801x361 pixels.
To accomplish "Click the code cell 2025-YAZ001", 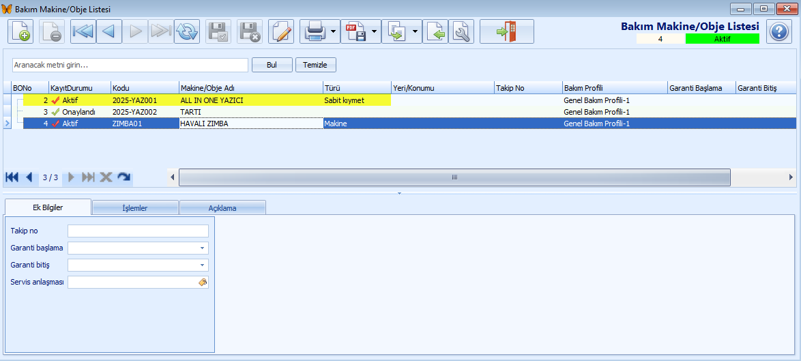I will tap(145, 100).
